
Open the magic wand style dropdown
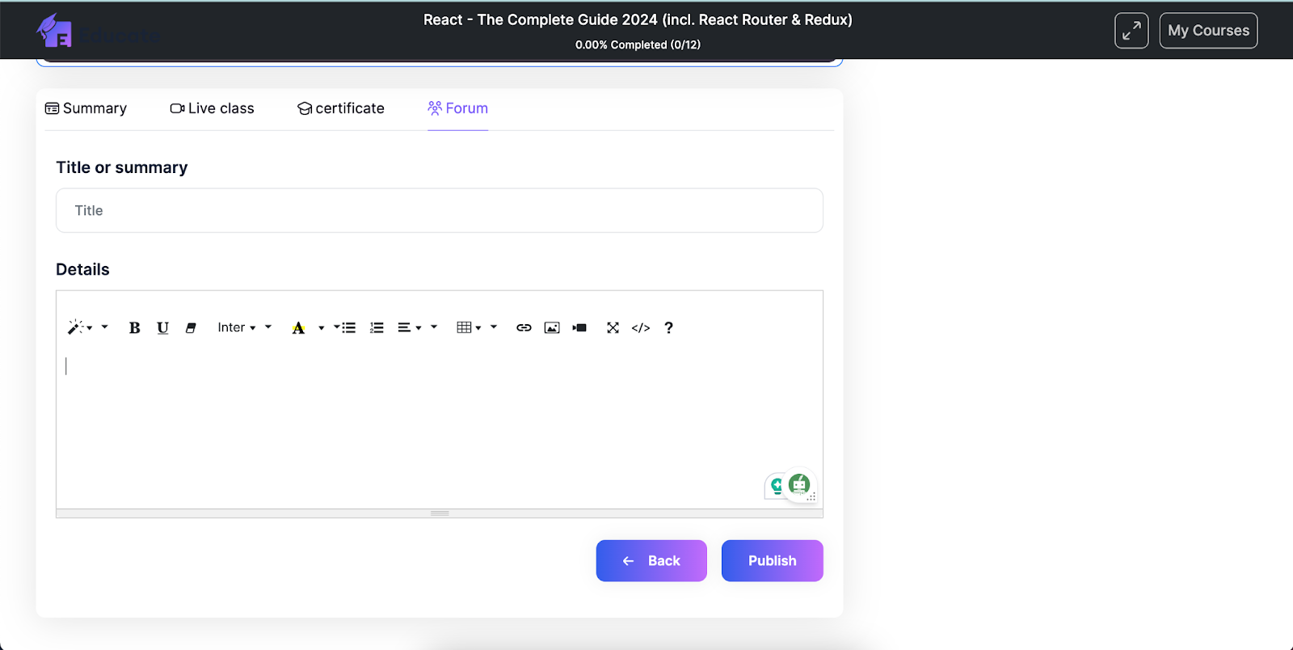79,327
